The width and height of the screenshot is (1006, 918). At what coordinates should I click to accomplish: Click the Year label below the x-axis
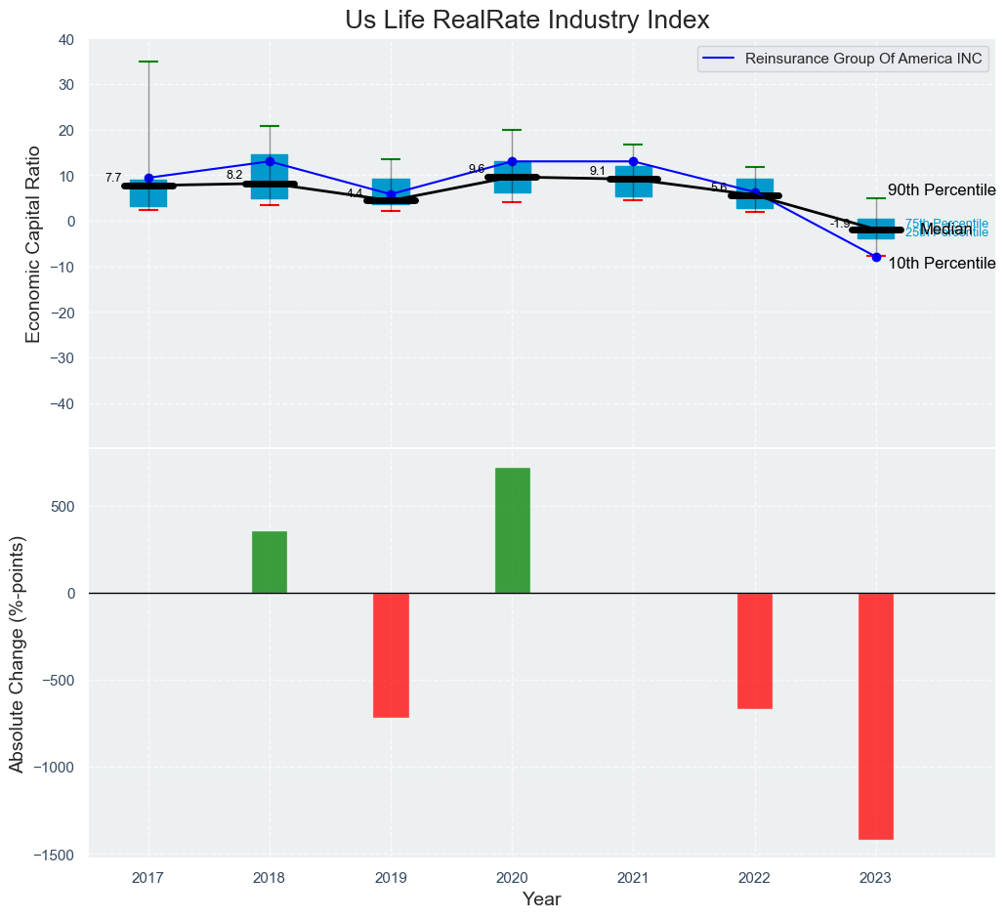(541, 899)
